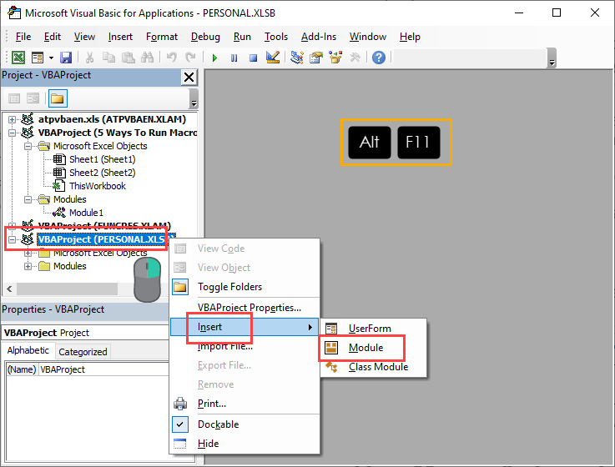Click the Break pause icon

click(x=234, y=58)
